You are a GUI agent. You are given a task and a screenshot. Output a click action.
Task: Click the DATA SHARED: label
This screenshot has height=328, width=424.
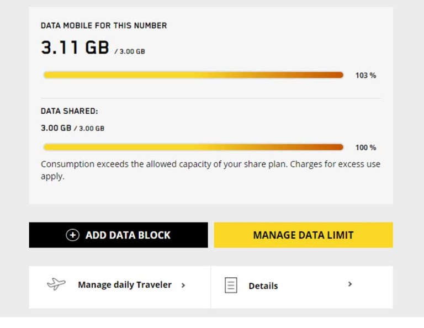point(70,111)
